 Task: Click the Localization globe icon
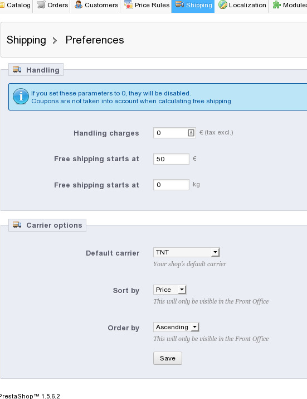(x=223, y=4)
